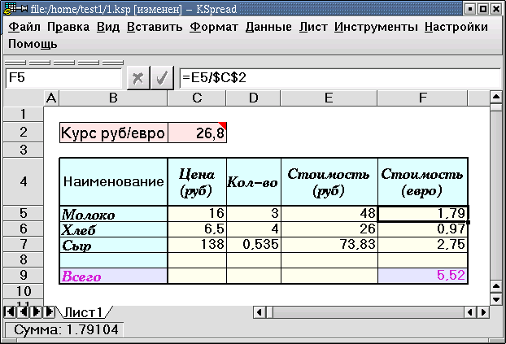
Task: Jump to first sheet tab arrow
Action: tap(9, 311)
